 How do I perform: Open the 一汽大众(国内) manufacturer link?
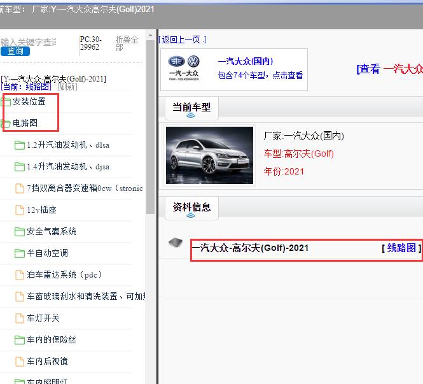coord(246,61)
